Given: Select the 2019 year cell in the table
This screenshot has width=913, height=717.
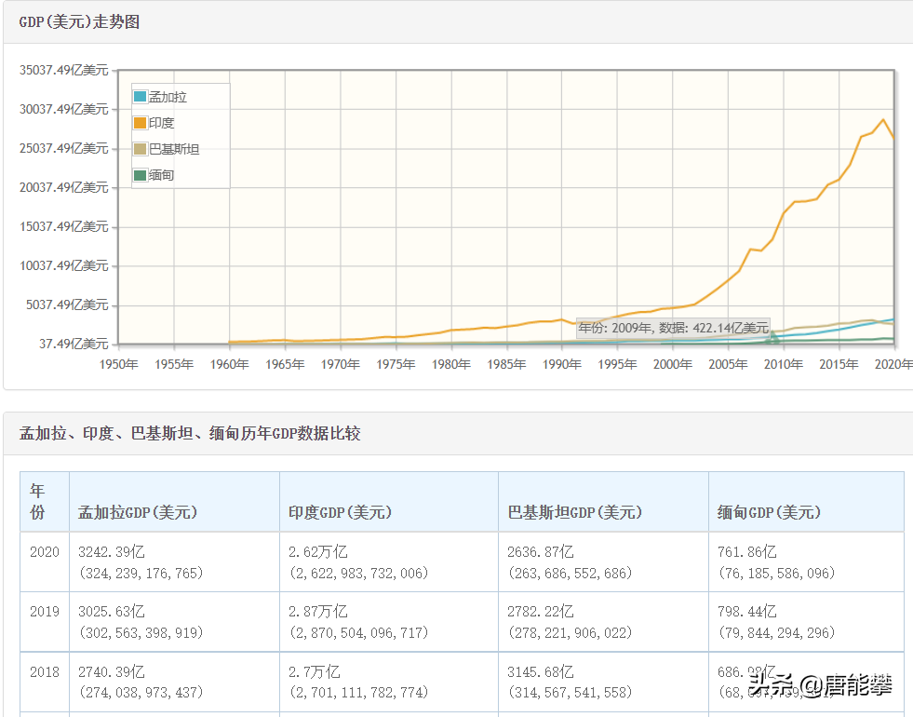Looking at the screenshot, I should [x=44, y=611].
